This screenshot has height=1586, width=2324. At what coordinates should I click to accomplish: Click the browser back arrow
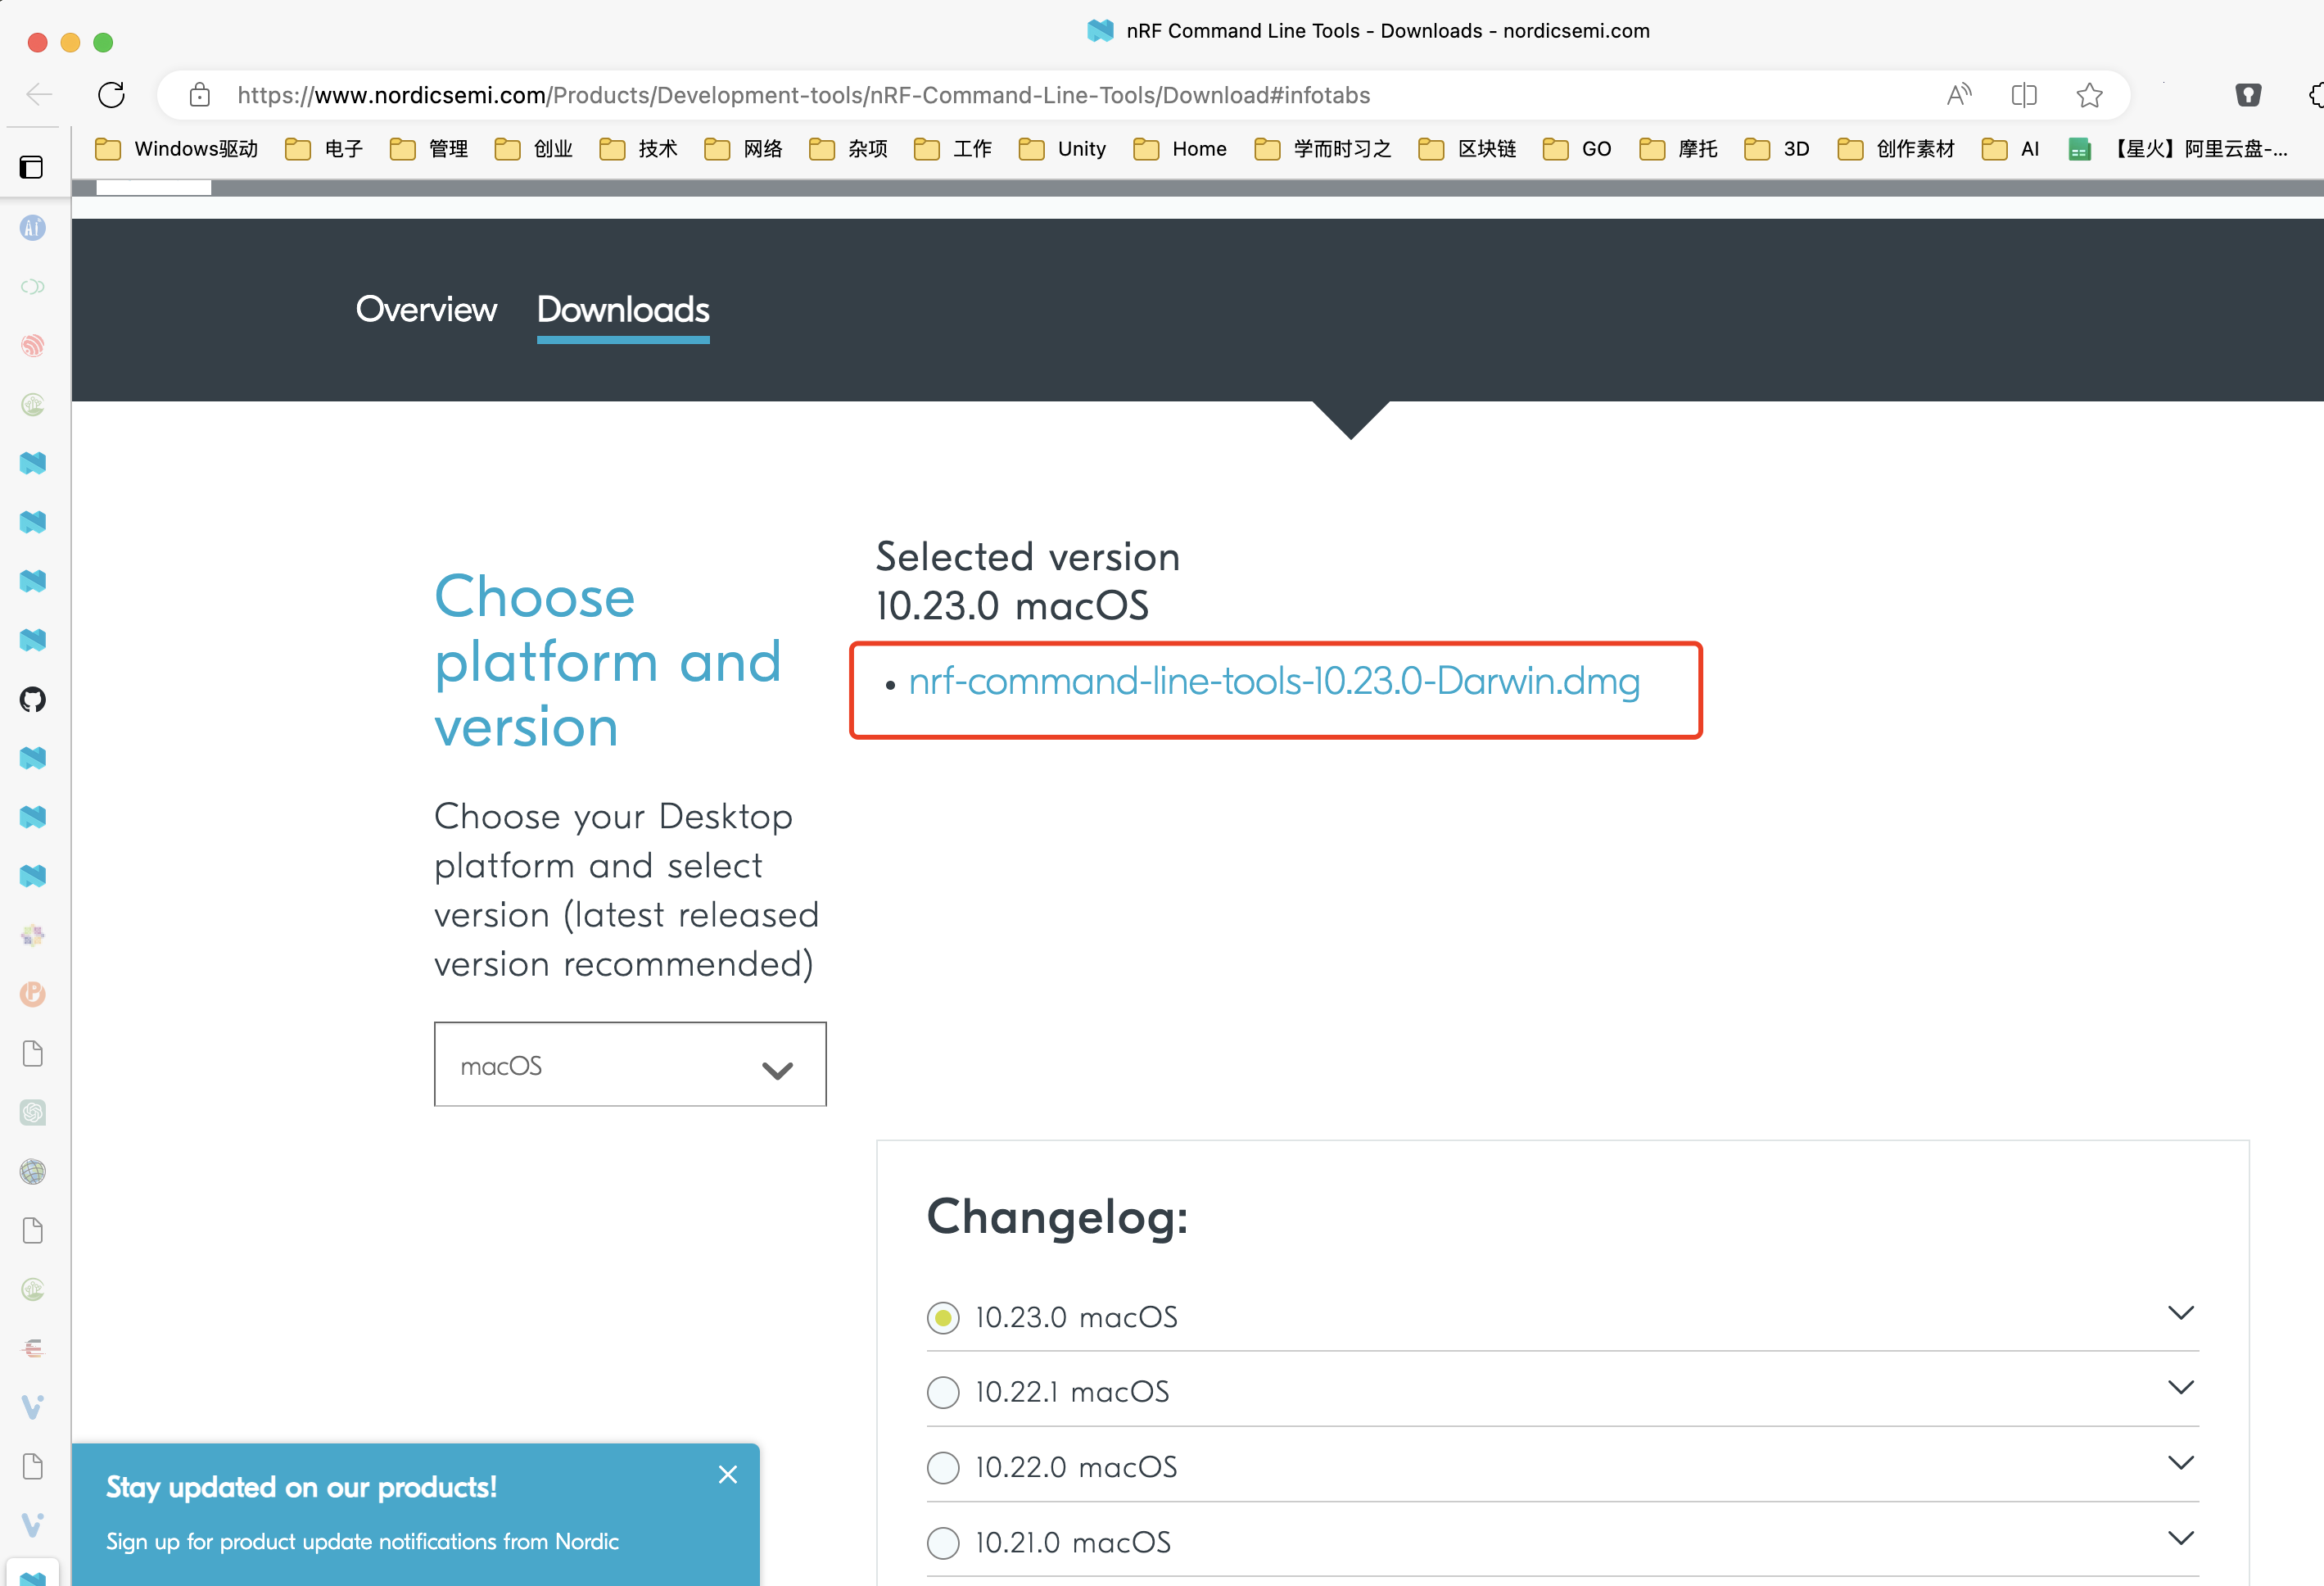pyautogui.click(x=39, y=95)
